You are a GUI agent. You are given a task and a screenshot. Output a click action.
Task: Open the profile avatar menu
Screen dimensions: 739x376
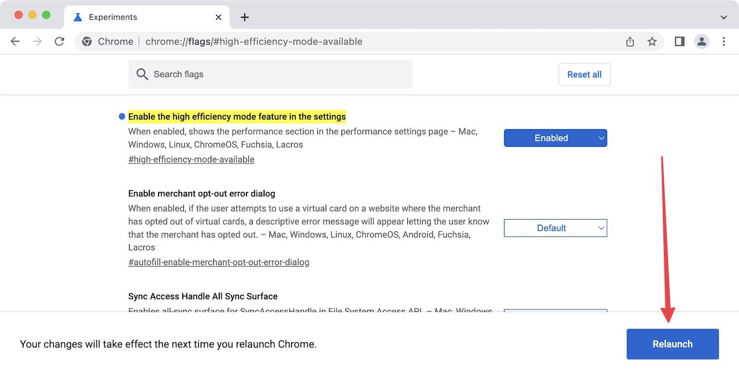pyautogui.click(x=702, y=41)
